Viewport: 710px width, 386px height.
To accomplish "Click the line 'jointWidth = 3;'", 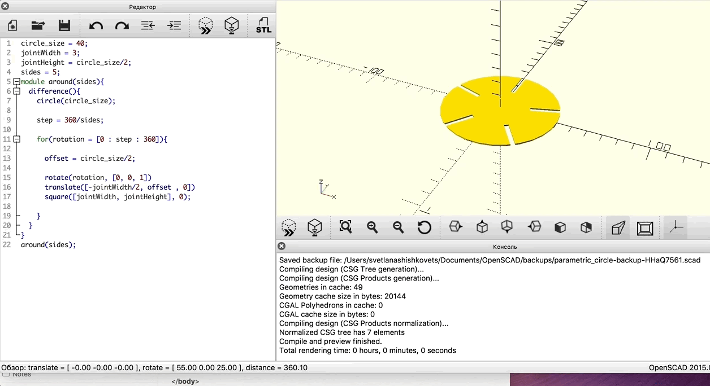I will (50, 53).
